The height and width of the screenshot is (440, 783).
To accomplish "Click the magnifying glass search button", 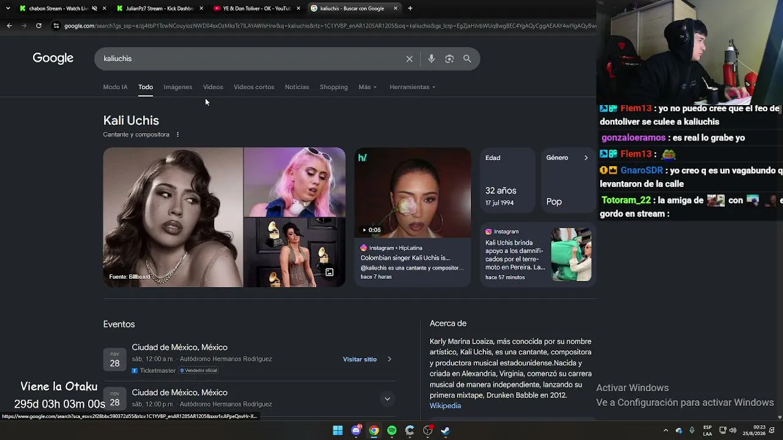I will coord(467,59).
